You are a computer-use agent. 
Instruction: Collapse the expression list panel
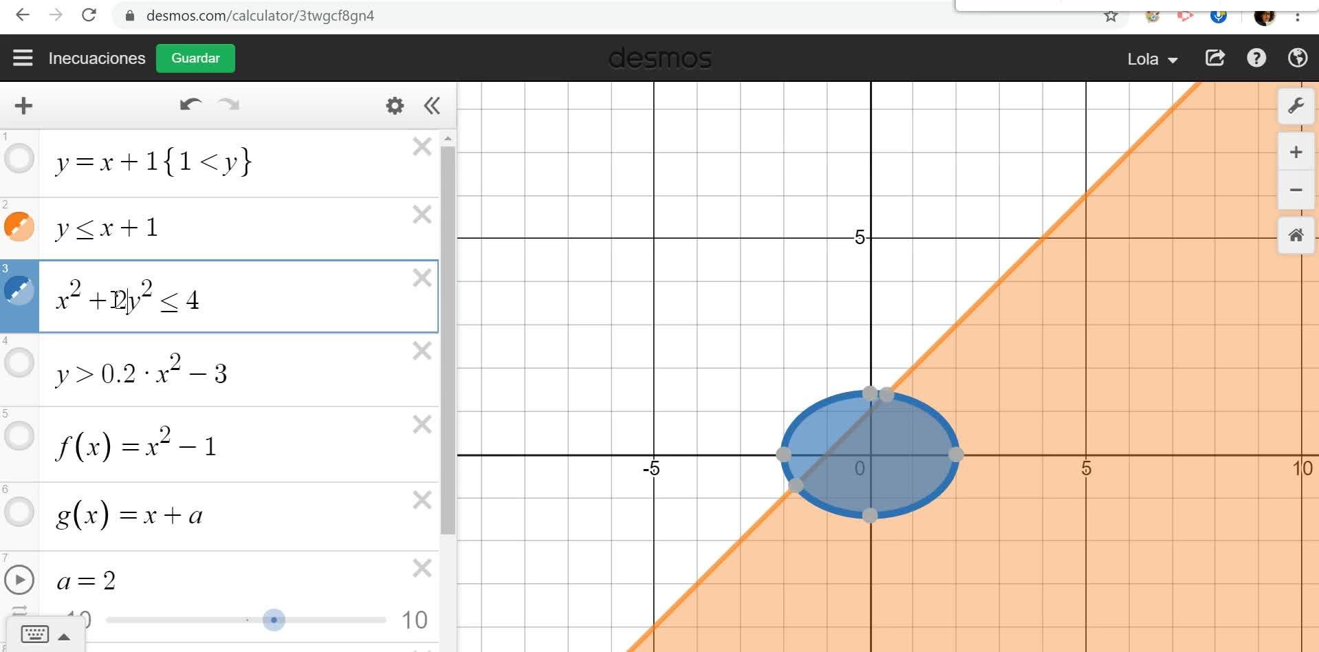pos(432,105)
